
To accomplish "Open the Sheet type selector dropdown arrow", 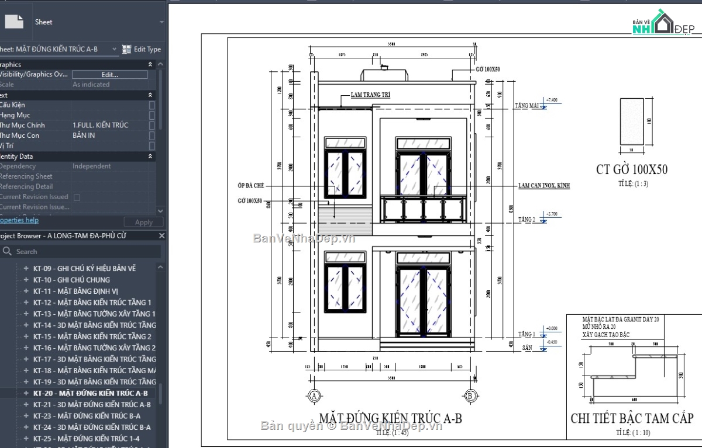I will point(162,22).
